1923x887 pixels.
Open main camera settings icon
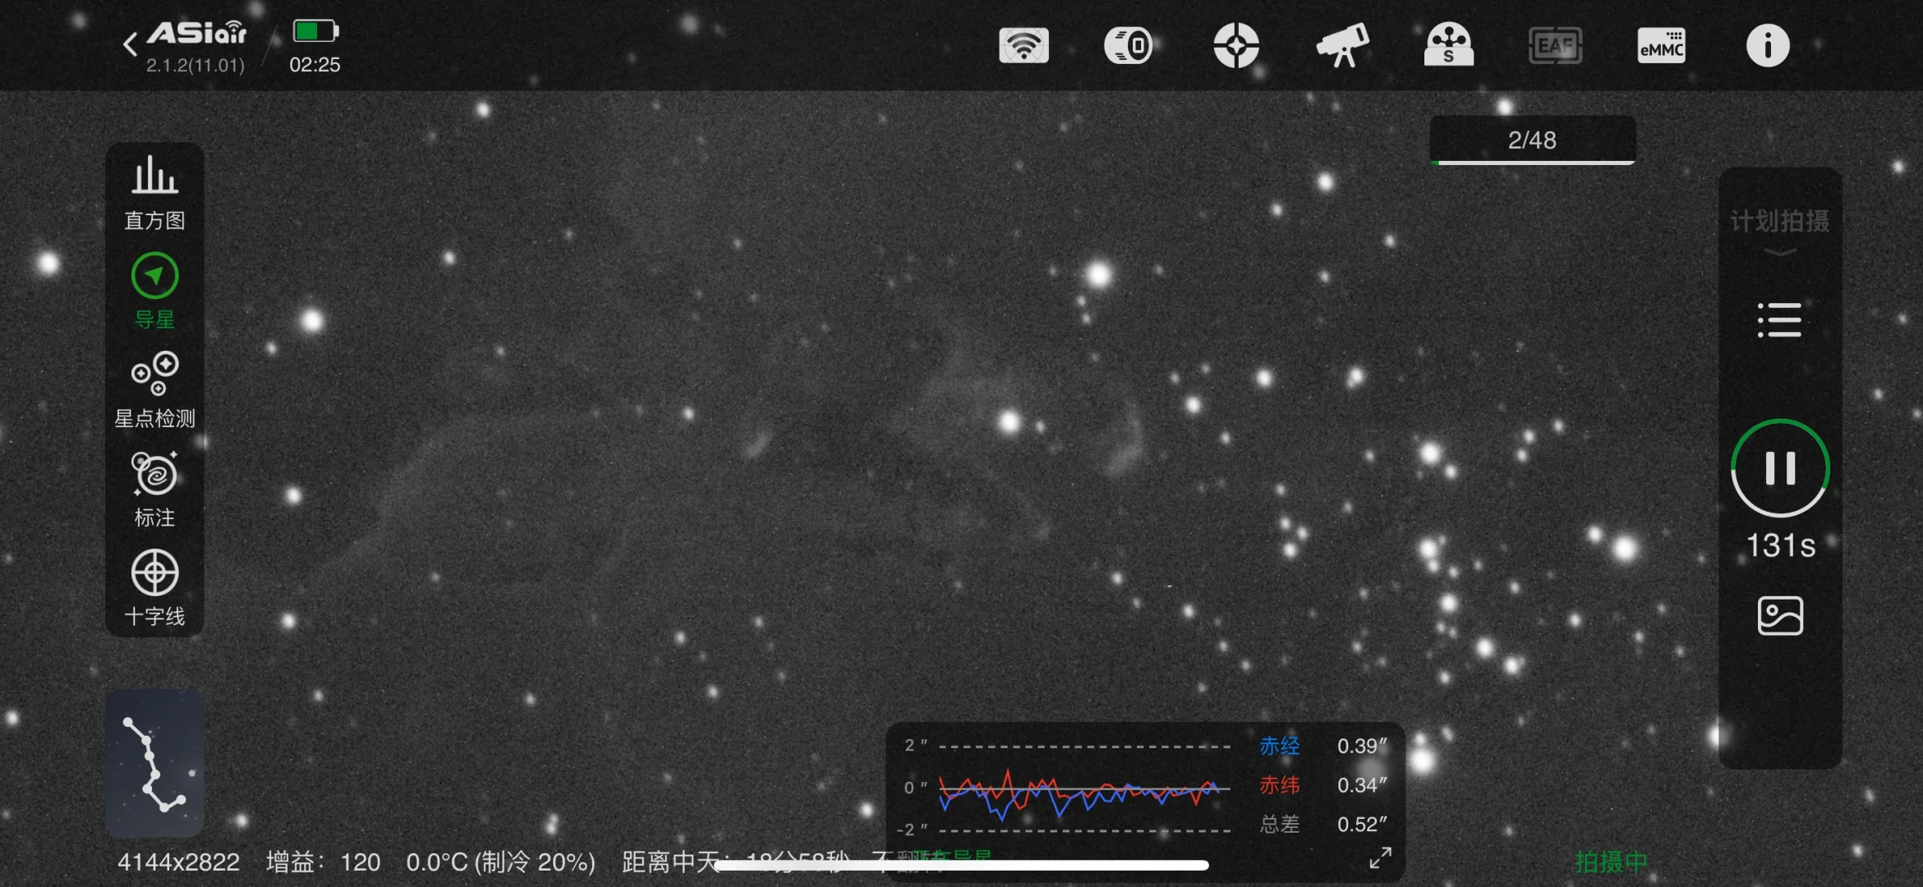click(x=1129, y=45)
